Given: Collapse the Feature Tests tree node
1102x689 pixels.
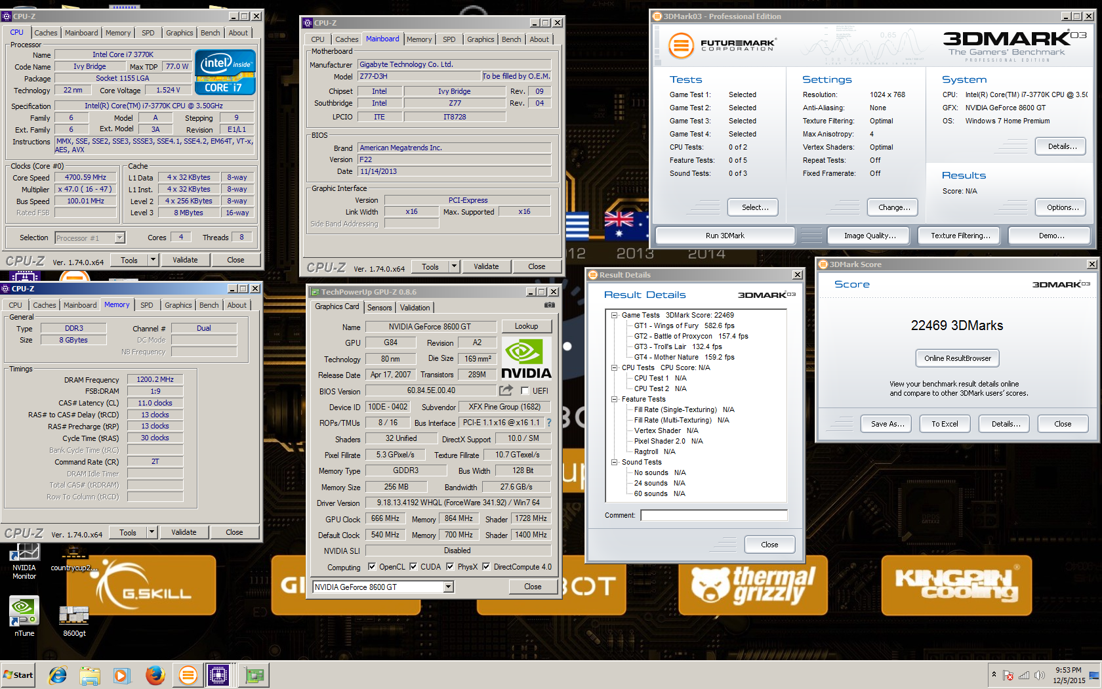Looking at the screenshot, I should pyautogui.click(x=615, y=400).
